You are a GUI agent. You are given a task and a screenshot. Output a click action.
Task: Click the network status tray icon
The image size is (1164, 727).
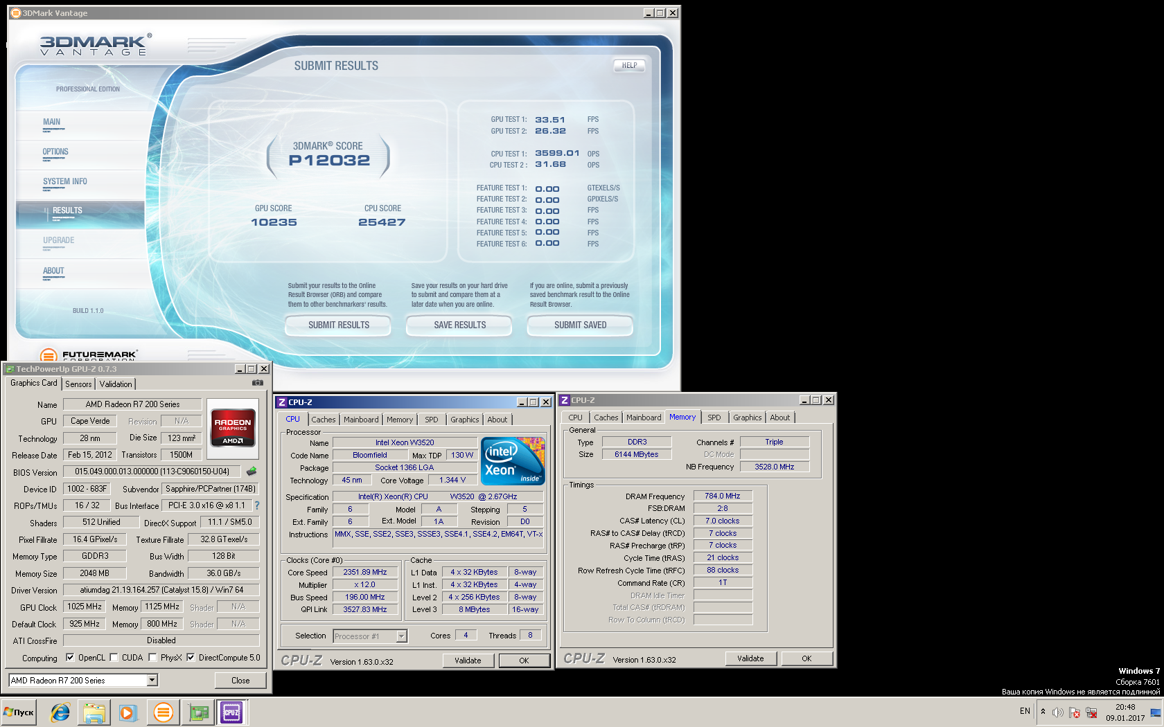pos(1091,712)
